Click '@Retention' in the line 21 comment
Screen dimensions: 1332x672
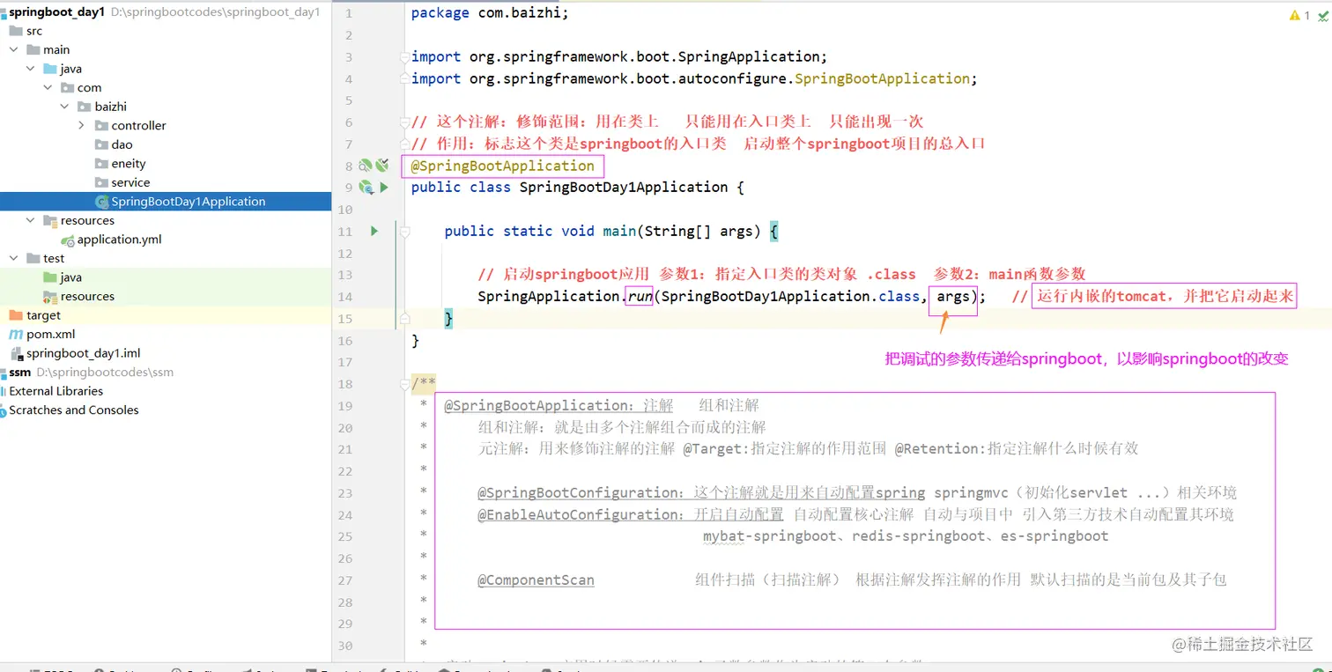[x=937, y=449]
